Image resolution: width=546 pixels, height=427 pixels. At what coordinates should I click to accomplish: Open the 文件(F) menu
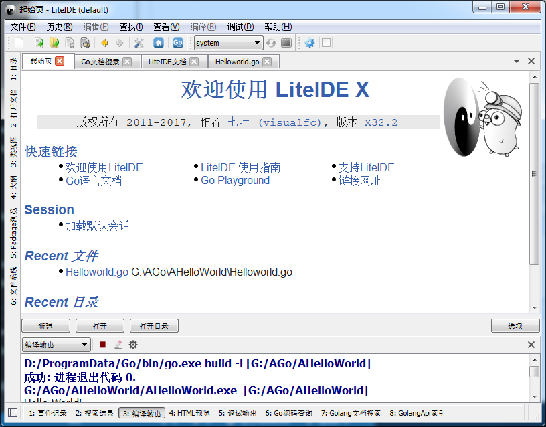(x=23, y=27)
